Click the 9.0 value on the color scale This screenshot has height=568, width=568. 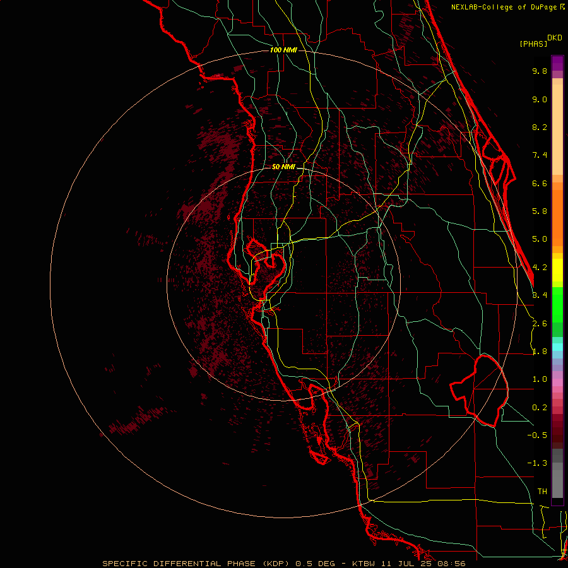(x=540, y=99)
